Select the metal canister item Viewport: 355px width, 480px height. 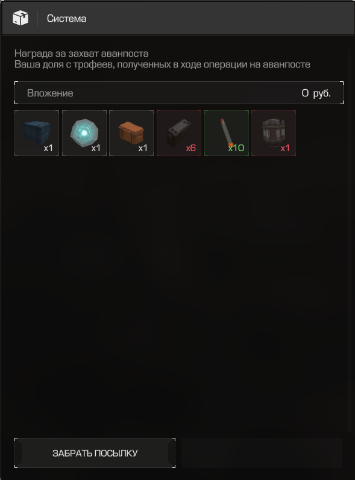point(274,133)
